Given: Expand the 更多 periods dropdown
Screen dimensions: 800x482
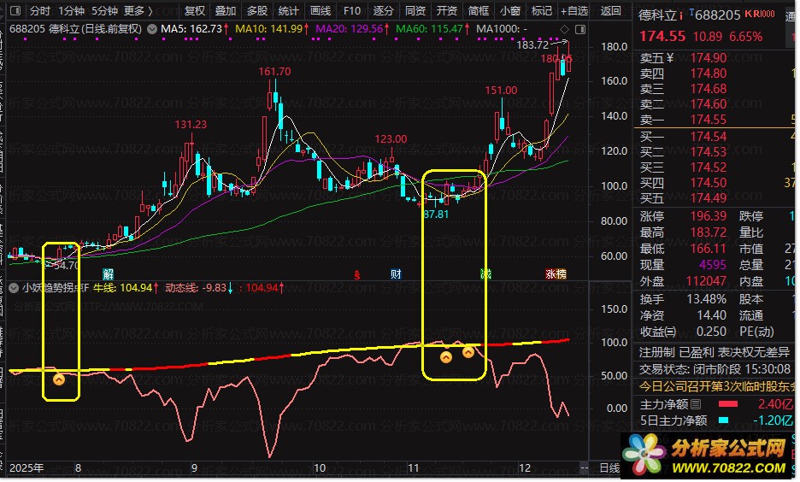Looking at the screenshot, I should point(138,10).
